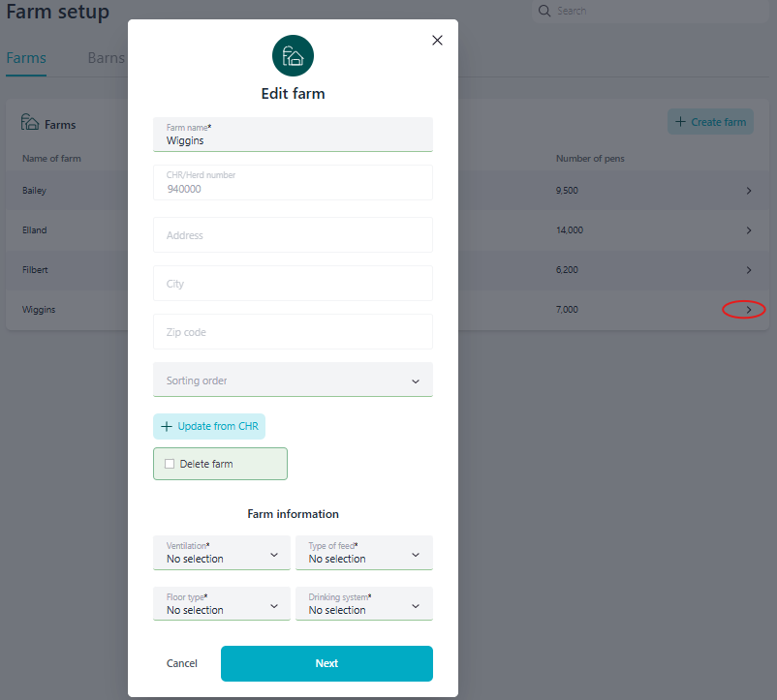Open Filbert farm row arrow
Viewport: 777px width, 700px height.
pyautogui.click(x=748, y=270)
